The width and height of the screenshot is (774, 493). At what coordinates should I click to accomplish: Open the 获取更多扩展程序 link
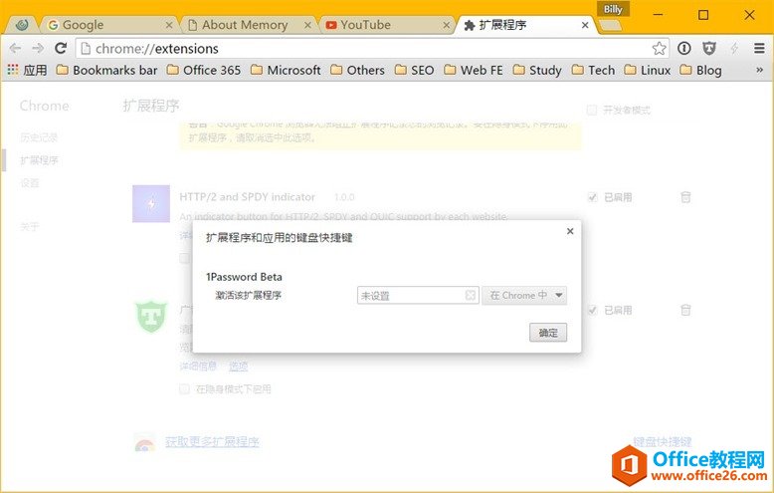coord(212,441)
